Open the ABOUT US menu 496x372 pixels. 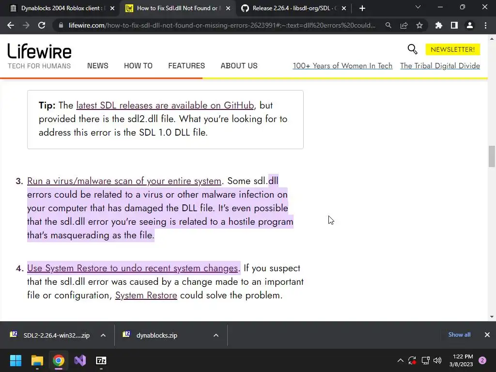tap(239, 66)
